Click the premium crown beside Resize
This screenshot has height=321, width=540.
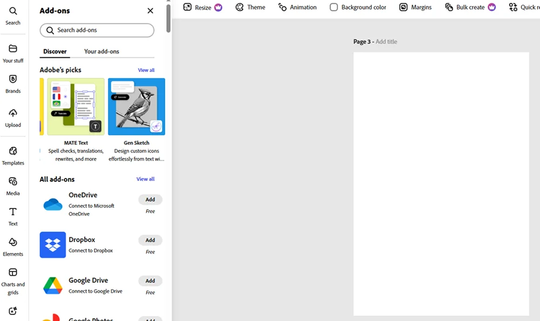[x=218, y=7]
